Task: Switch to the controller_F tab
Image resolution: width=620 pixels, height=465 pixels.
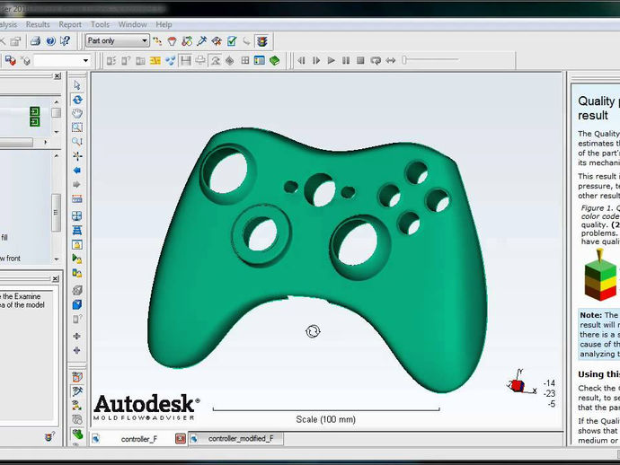Action: pos(138,439)
